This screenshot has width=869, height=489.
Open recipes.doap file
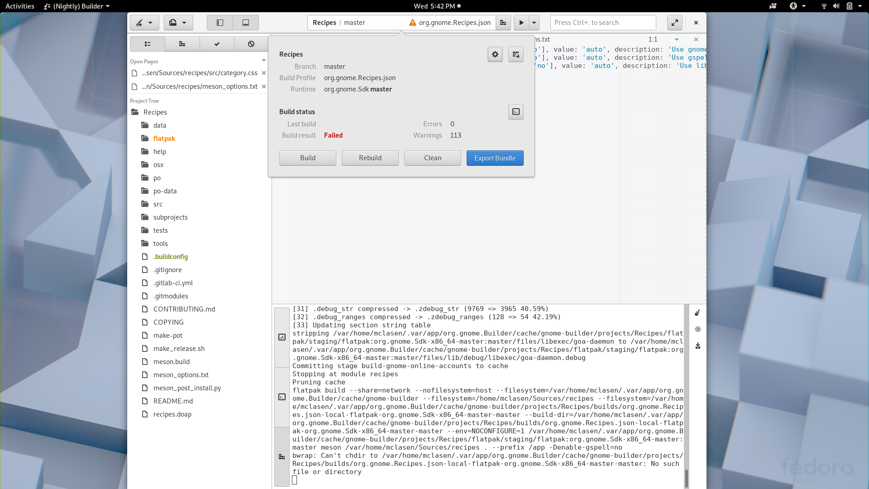click(172, 414)
